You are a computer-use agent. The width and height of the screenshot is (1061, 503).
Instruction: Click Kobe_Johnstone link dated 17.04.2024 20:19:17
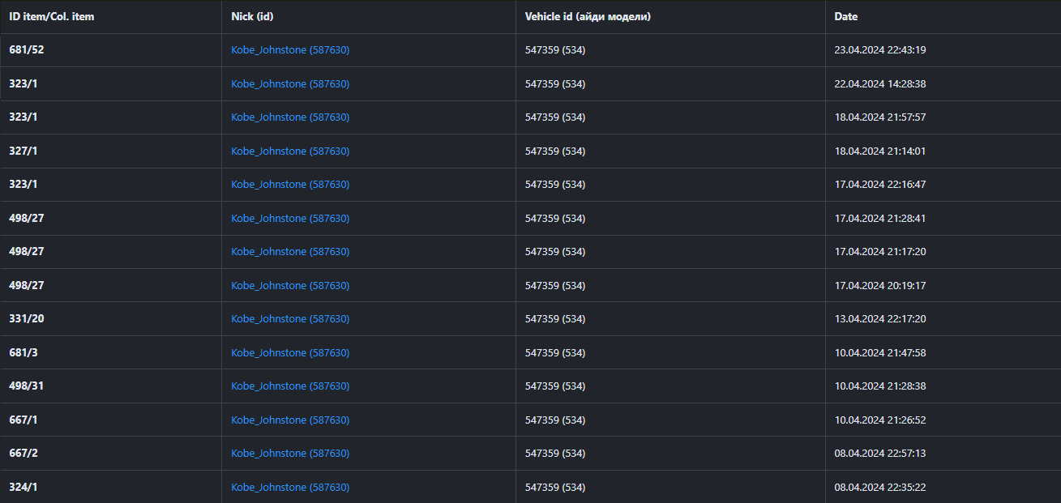click(290, 286)
